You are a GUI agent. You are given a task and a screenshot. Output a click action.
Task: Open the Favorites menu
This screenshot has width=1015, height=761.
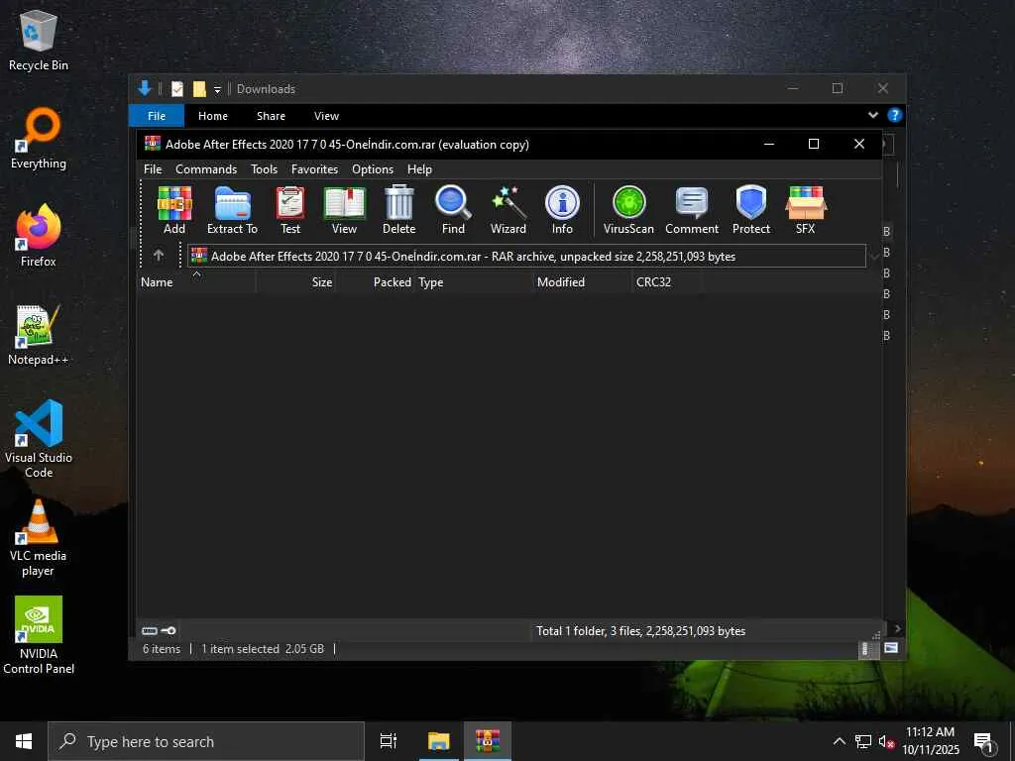pyautogui.click(x=314, y=168)
